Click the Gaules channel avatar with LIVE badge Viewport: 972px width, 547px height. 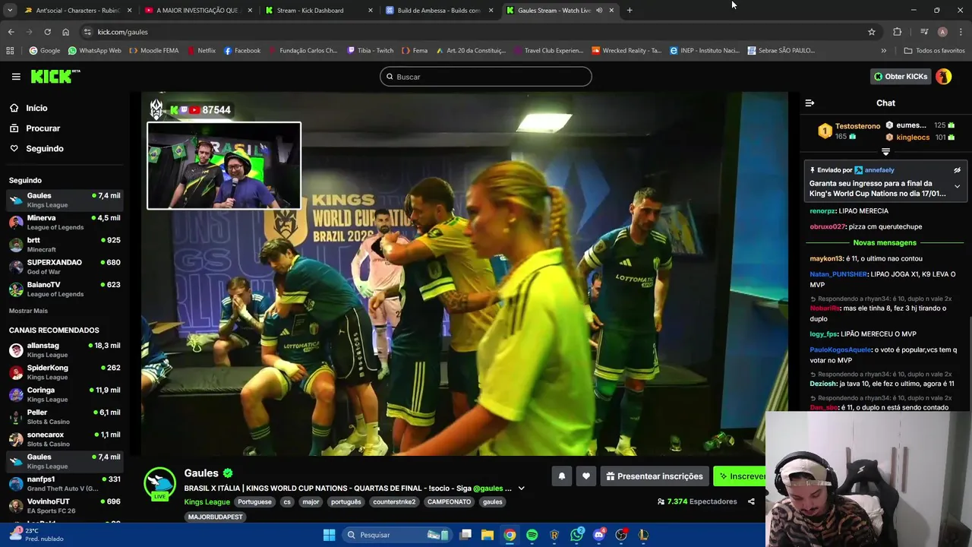[159, 483]
